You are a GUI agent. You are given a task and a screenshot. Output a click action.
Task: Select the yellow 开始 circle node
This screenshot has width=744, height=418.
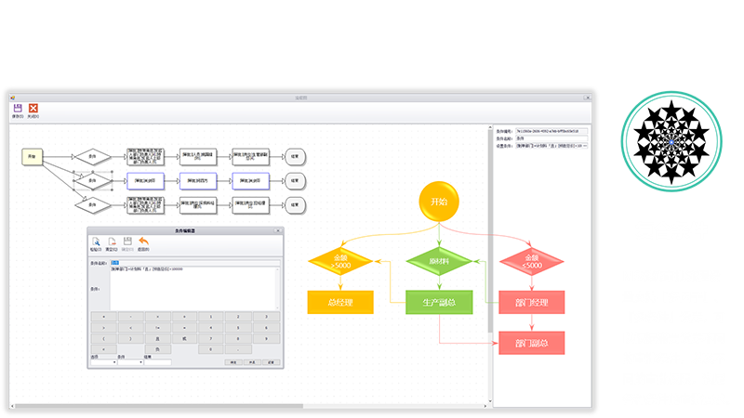[x=438, y=202]
